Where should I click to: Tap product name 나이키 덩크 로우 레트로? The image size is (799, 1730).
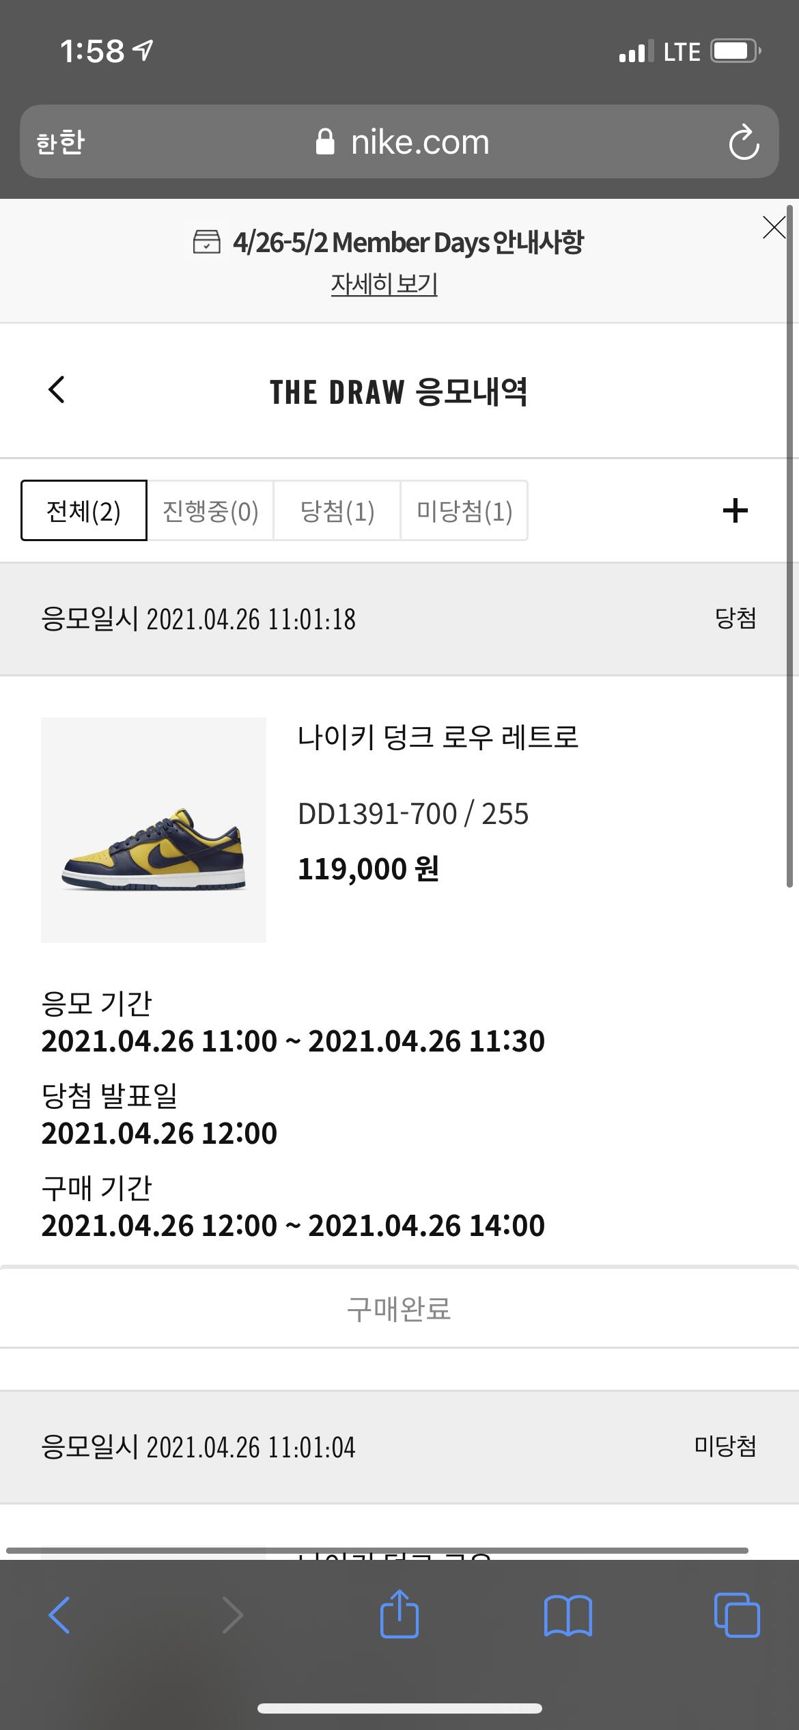click(x=438, y=737)
